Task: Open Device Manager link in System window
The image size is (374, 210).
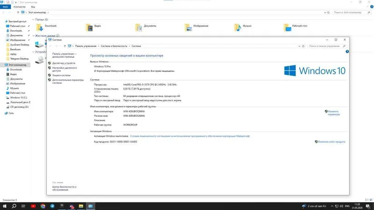Action: point(64,63)
